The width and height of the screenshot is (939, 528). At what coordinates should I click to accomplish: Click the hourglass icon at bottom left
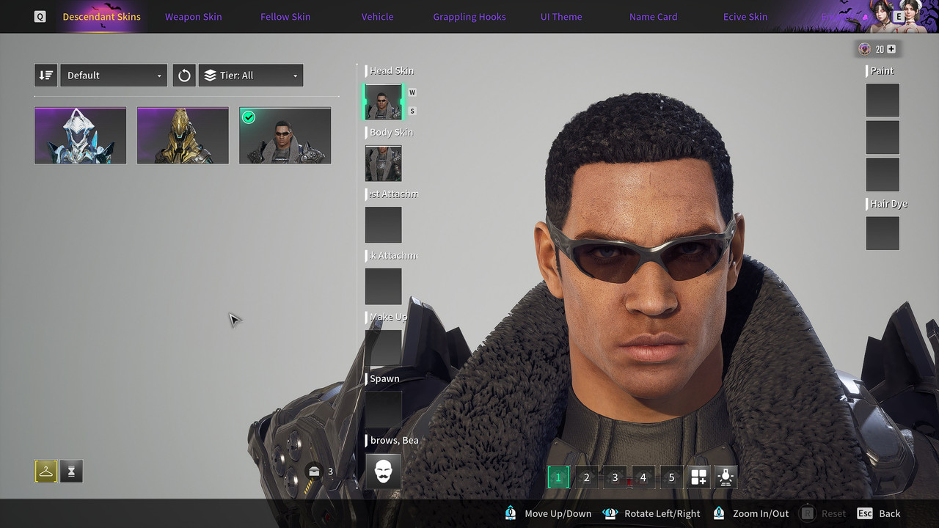click(x=71, y=472)
